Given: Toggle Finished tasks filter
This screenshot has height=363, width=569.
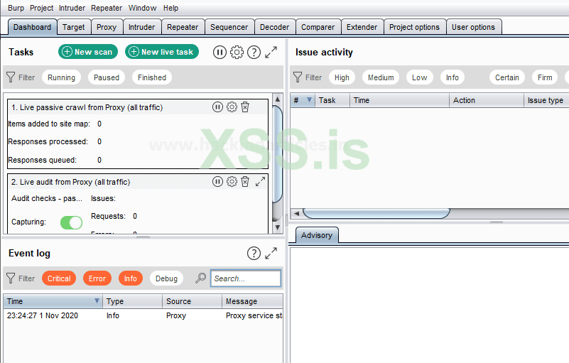Looking at the screenshot, I should tap(152, 77).
